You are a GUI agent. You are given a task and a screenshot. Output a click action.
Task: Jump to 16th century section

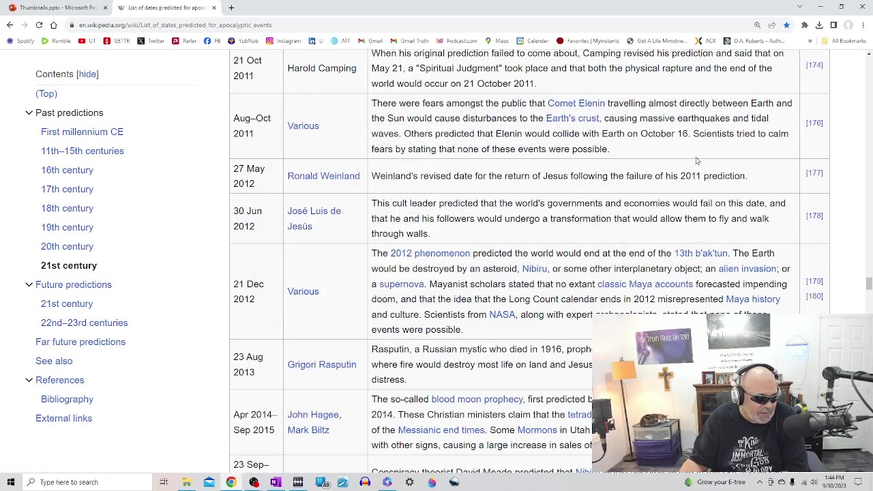(x=67, y=170)
